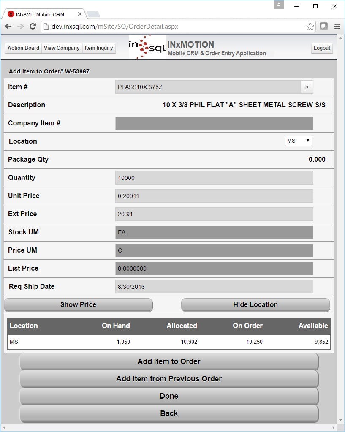The width and height of the screenshot is (345, 432).
Task: Click Add Item to Order
Action: click(x=168, y=361)
